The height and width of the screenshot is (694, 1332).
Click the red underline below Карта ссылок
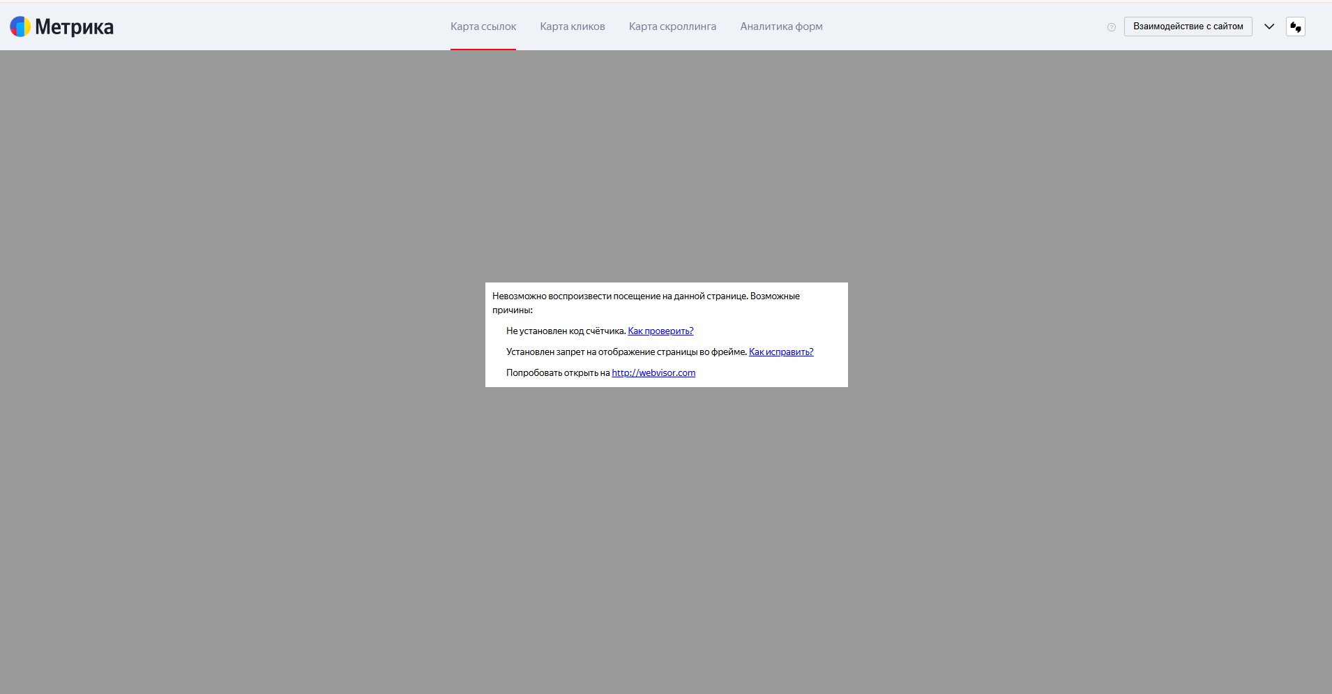click(x=483, y=49)
